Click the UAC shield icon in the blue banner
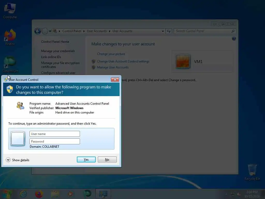The image size is (265, 199). point(10,89)
